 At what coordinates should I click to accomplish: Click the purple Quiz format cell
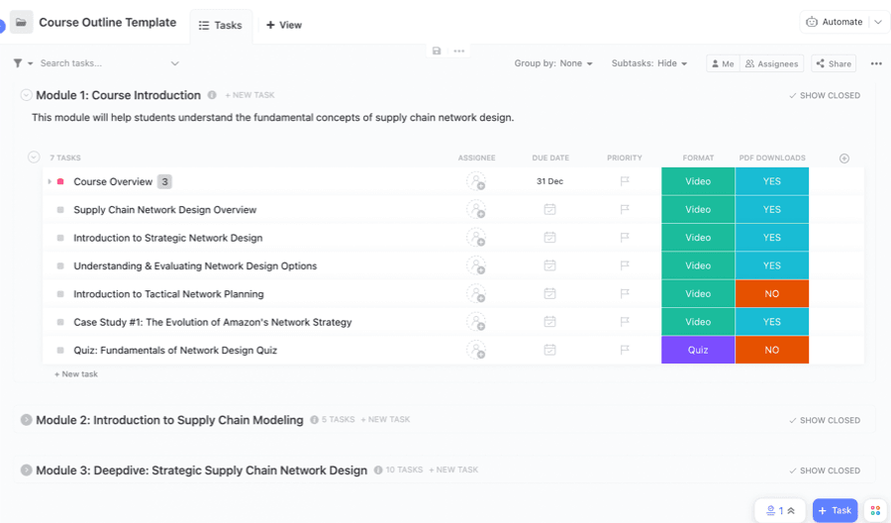pos(698,351)
